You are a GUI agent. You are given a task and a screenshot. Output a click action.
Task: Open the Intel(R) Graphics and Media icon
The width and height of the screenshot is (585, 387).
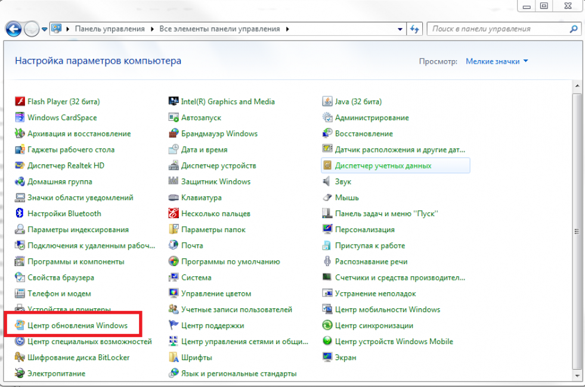[174, 101]
